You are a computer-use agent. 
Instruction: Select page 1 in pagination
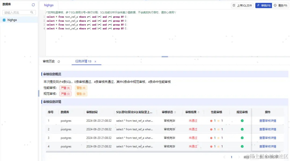231,157
